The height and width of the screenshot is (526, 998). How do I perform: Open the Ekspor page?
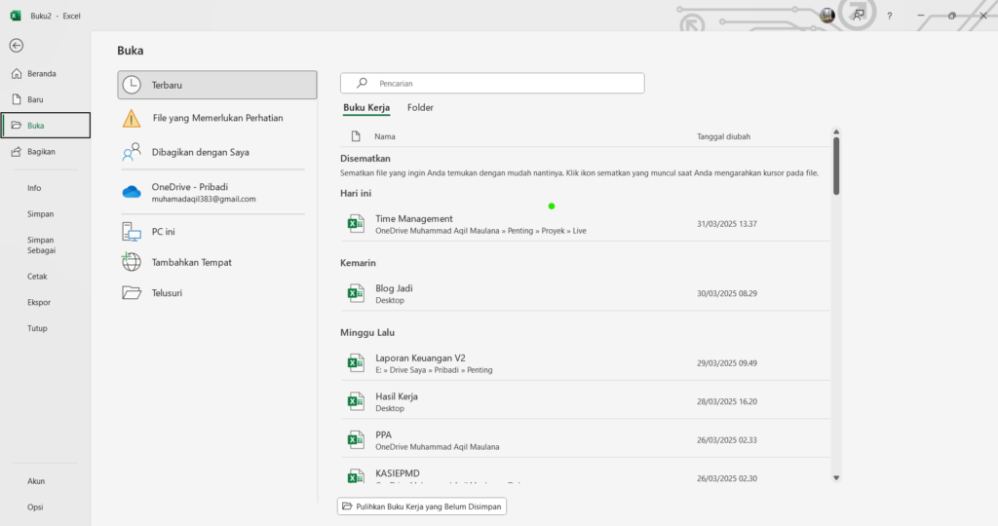[x=39, y=302]
